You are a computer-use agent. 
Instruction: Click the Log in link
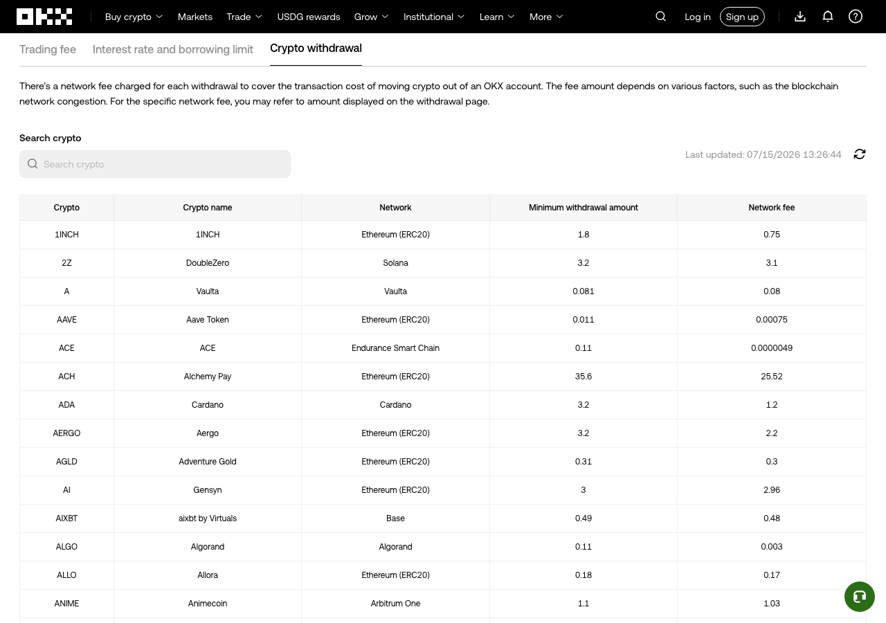[698, 17]
